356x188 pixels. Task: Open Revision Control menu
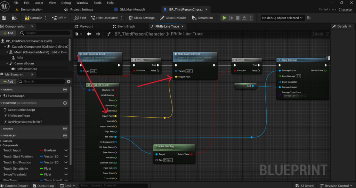point(336,186)
